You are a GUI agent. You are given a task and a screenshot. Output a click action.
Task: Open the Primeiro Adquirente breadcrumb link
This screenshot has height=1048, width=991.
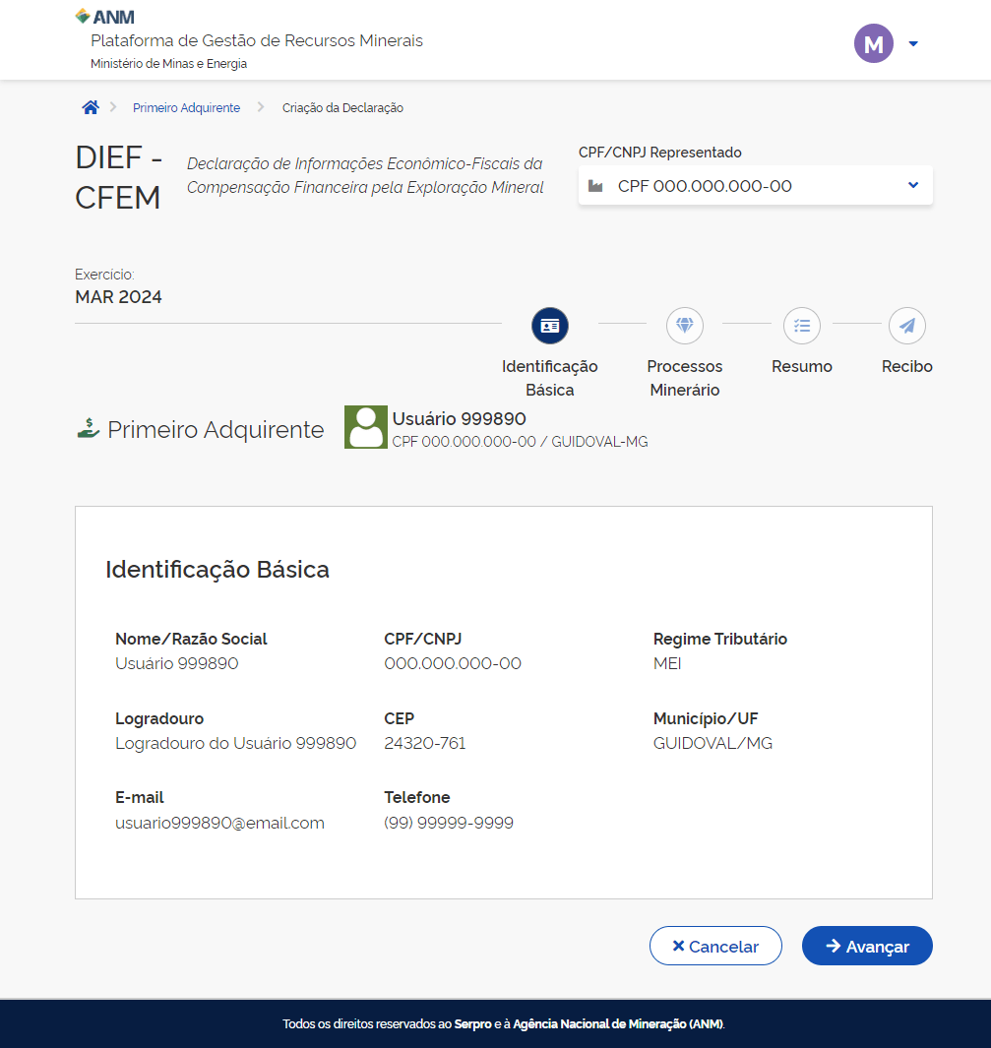(186, 108)
